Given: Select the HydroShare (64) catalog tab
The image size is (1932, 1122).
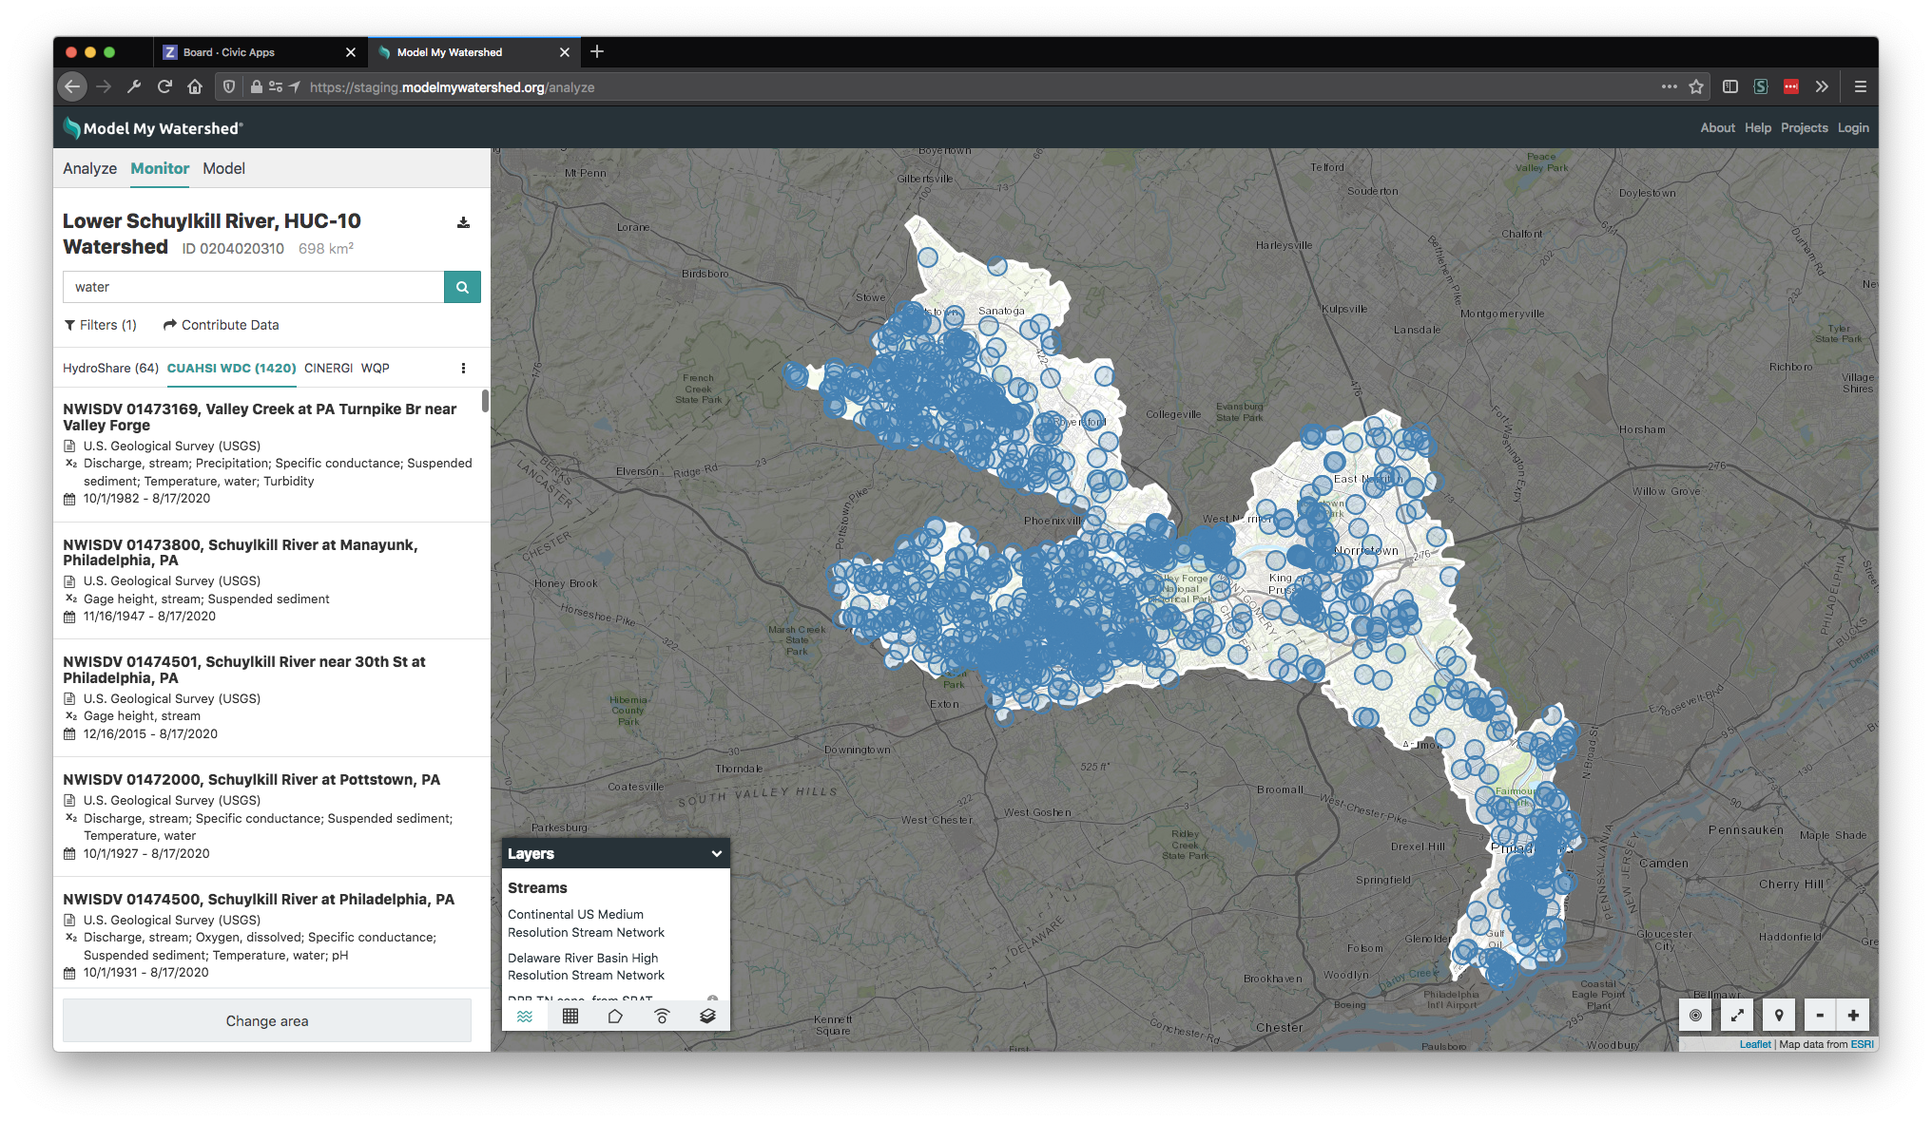Looking at the screenshot, I should point(110,369).
